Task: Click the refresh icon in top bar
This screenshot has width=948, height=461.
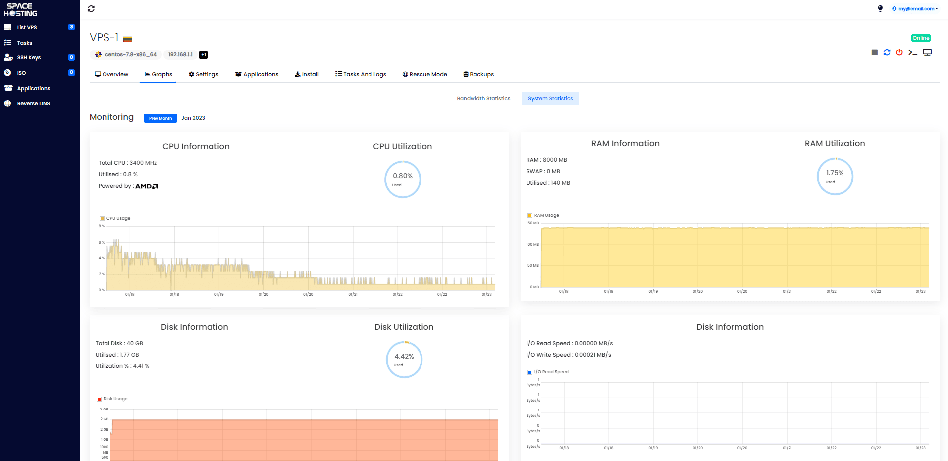Action: click(91, 9)
